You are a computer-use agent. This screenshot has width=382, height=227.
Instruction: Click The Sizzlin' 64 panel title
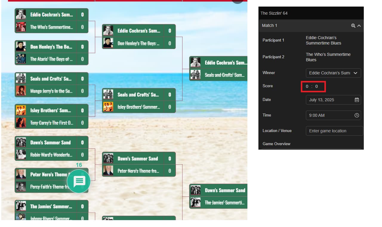[x=274, y=13]
